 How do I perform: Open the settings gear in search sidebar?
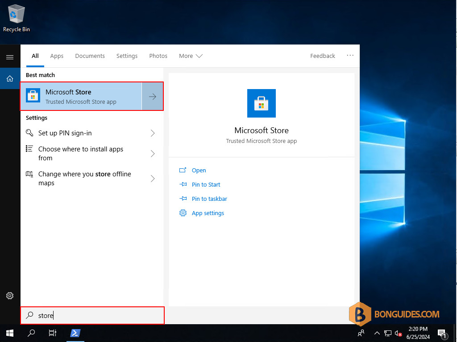point(10,296)
